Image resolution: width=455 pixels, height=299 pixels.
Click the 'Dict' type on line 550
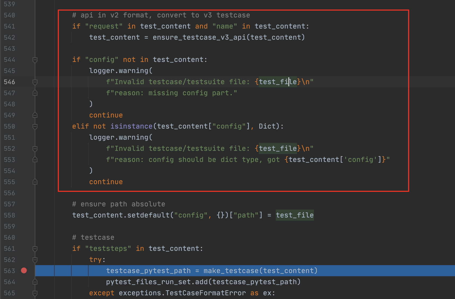click(x=267, y=126)
